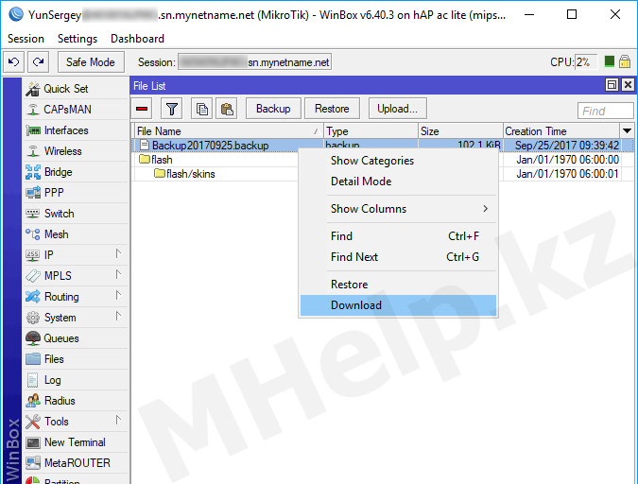Open Quick Set in sidebar
The image size is (638, 484).
point(76,89)
